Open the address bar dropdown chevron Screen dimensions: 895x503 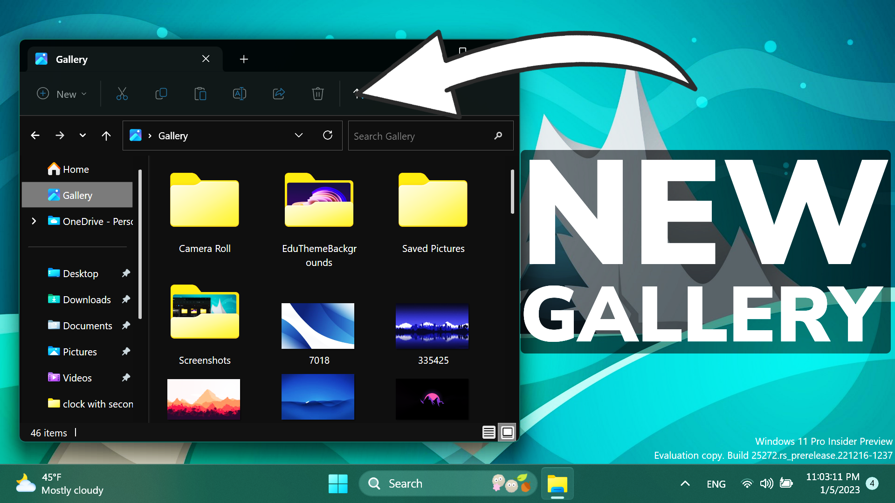pos(299,135)
